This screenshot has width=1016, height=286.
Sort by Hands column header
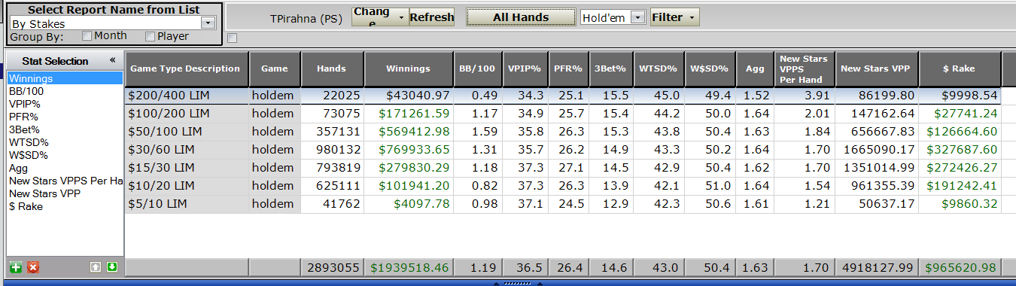[x=332, y=68]
